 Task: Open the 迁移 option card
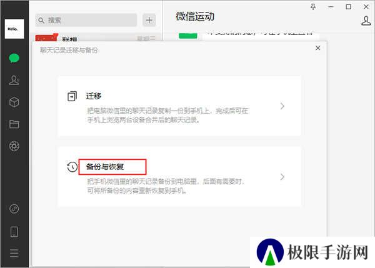(x=179, y=106)
